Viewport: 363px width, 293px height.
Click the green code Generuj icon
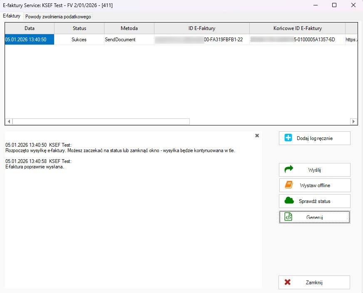(288, 217)
